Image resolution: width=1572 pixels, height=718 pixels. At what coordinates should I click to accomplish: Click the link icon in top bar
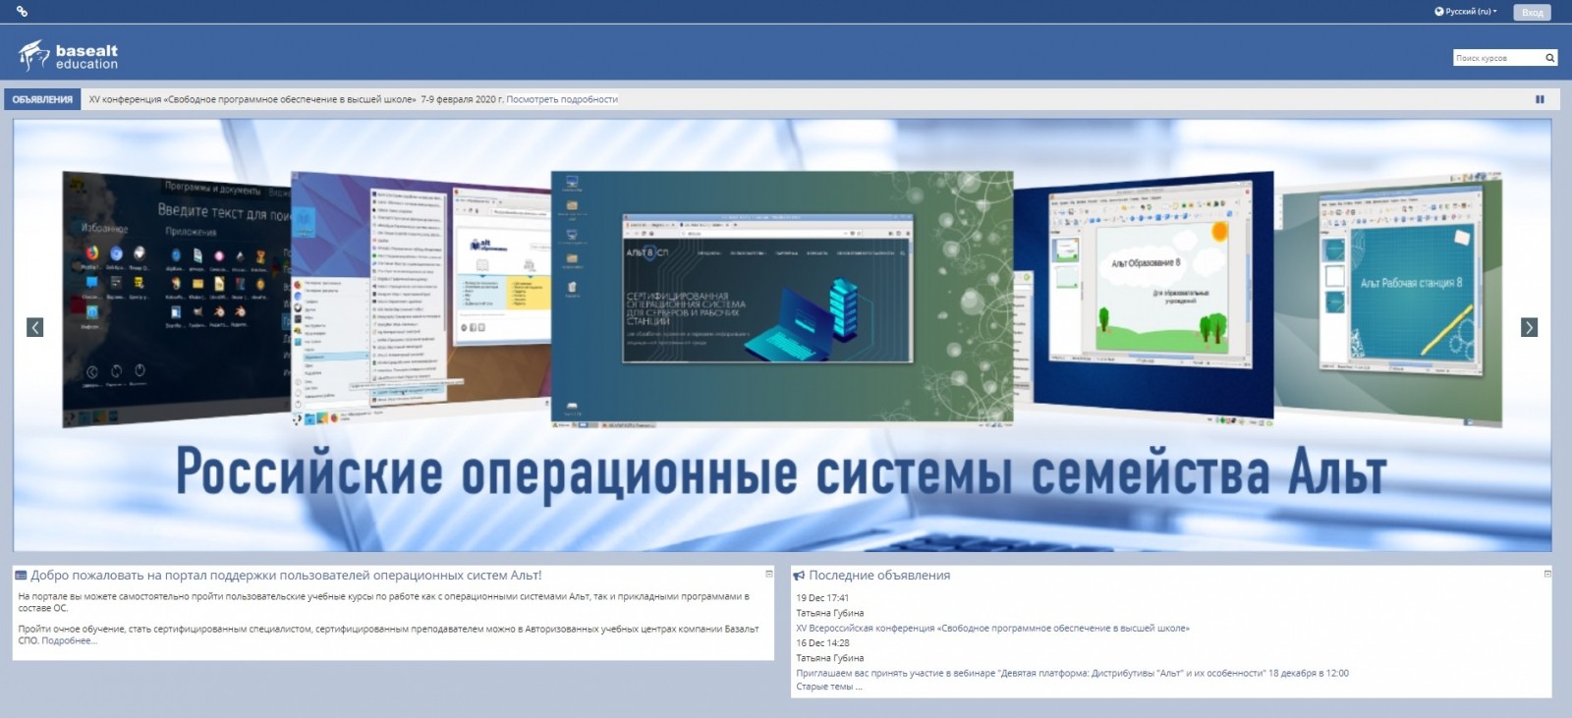pyautogui.click(x=22, y=11)
